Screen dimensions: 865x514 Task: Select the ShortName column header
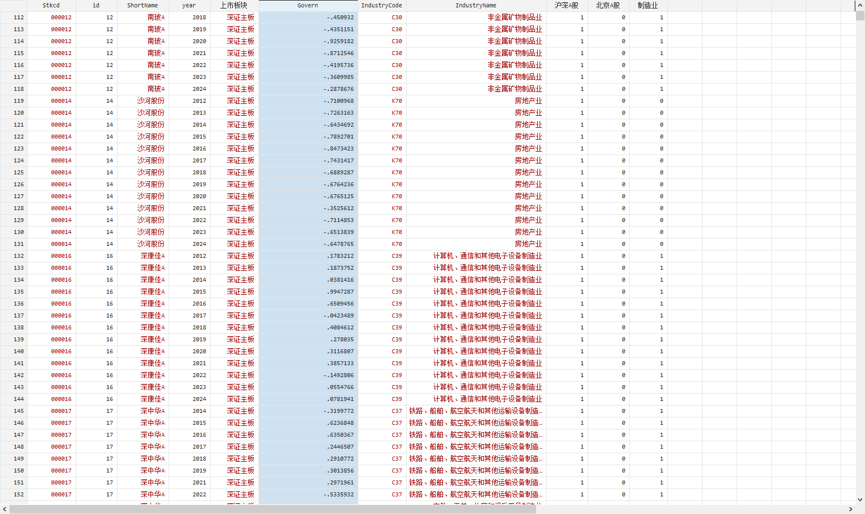pos(143,6)
